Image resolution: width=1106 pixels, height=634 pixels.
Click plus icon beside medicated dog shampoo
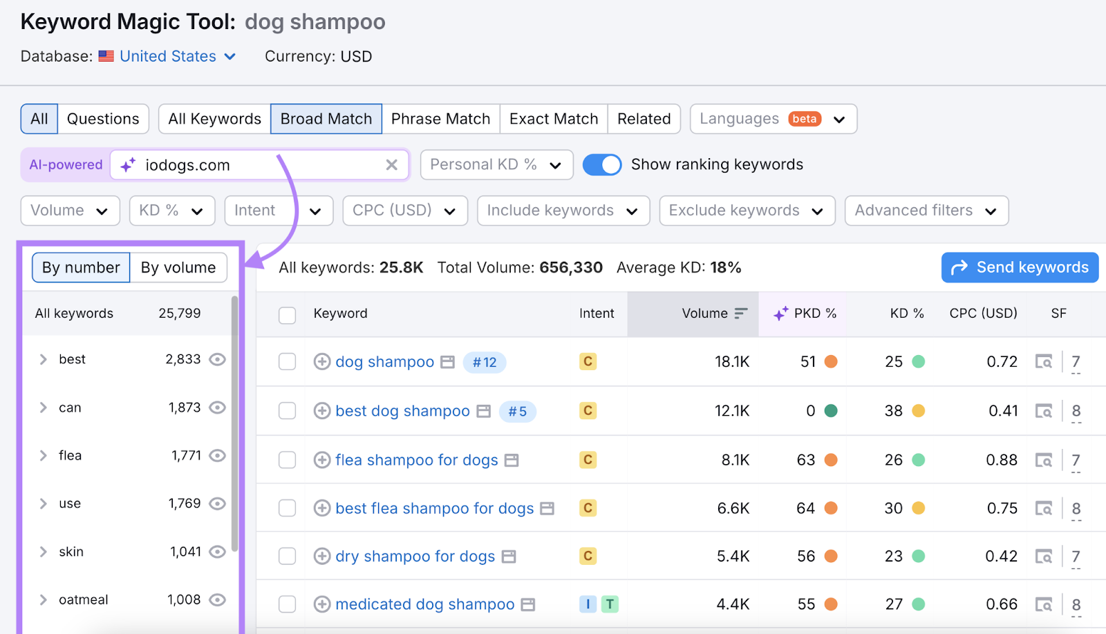[x=321, y=605]
